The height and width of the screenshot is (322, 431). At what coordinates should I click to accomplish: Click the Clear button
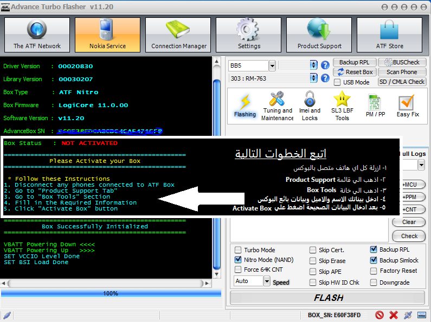point(409,222)
